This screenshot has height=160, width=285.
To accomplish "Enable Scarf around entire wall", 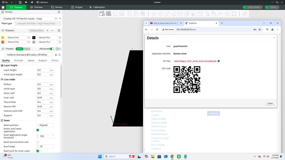I will [x=38, y=142].
